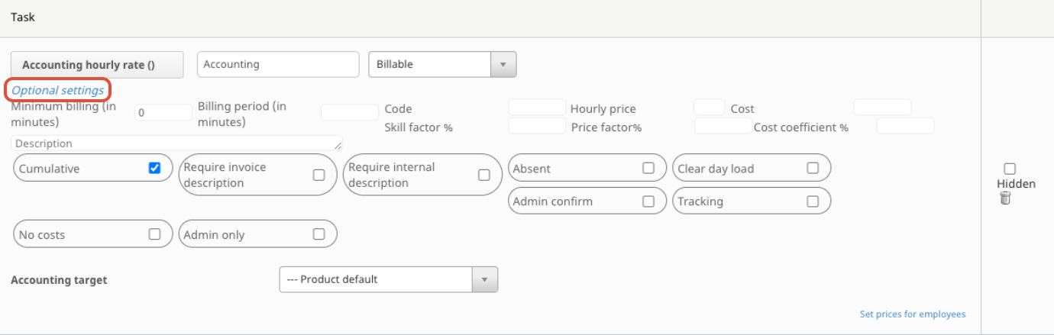Expand the Accounting target dropdown

(388, 279)
